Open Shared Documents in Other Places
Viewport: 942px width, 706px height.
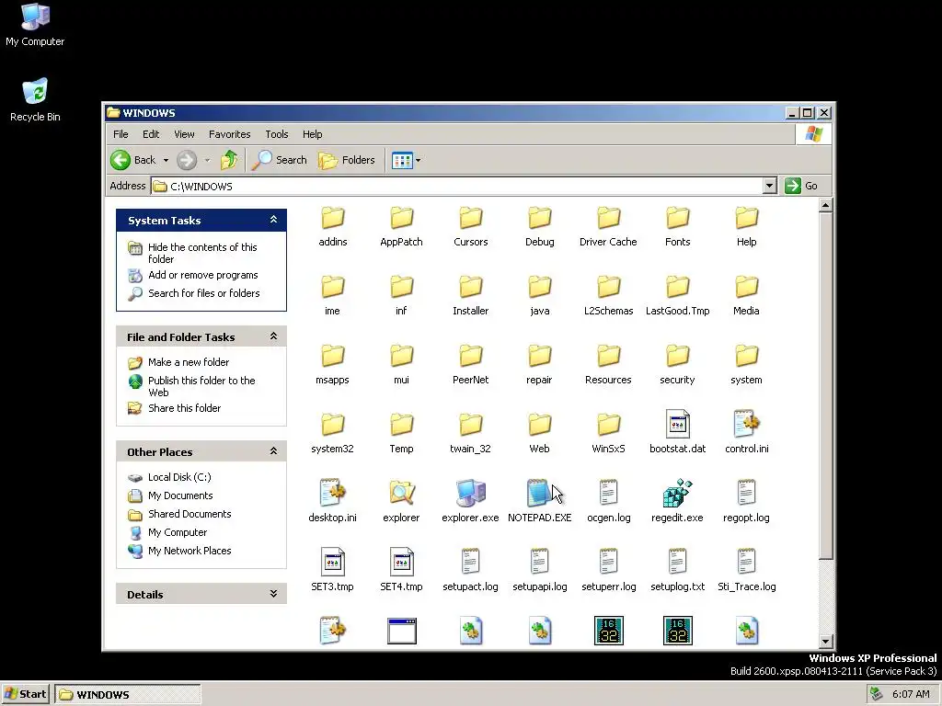coord(190,514)
